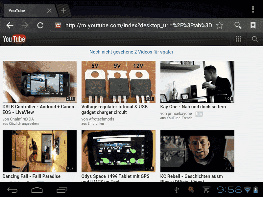
Task: Click the 'Neu' badge next to princekayone
Action: 199,114
